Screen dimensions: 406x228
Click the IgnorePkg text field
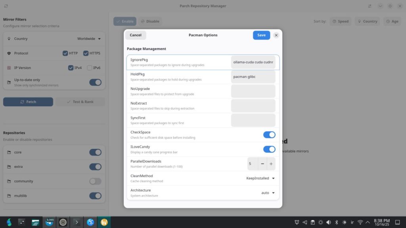point(253,62)
